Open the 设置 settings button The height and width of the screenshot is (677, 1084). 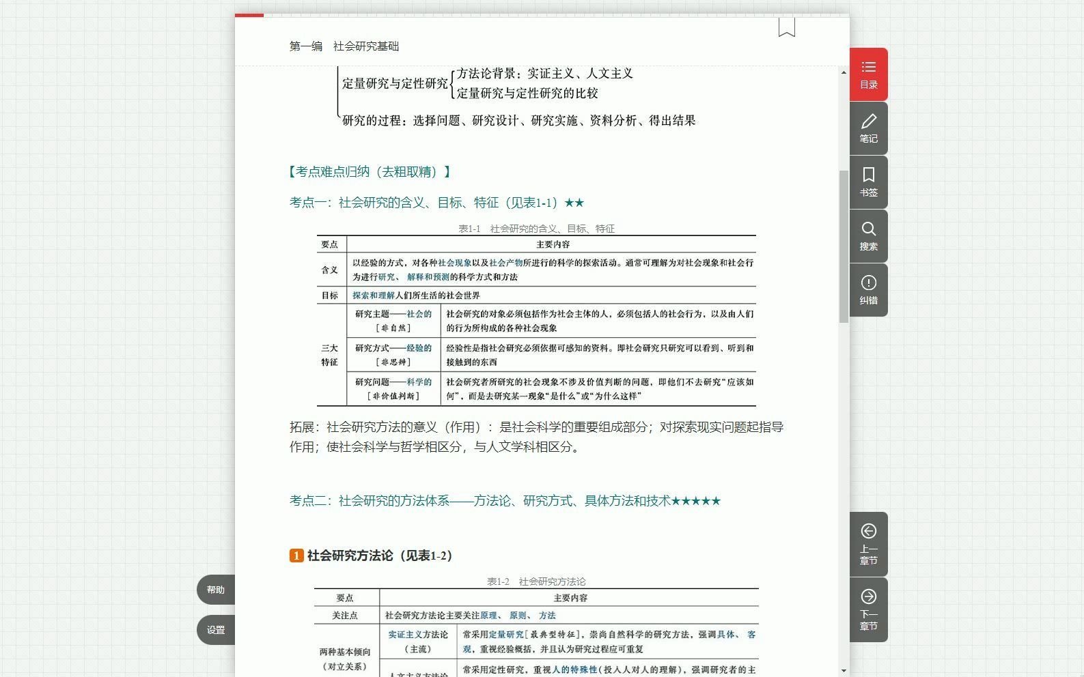coord(216,630)
